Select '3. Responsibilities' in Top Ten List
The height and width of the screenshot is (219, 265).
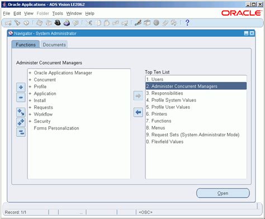click(196, 93)
